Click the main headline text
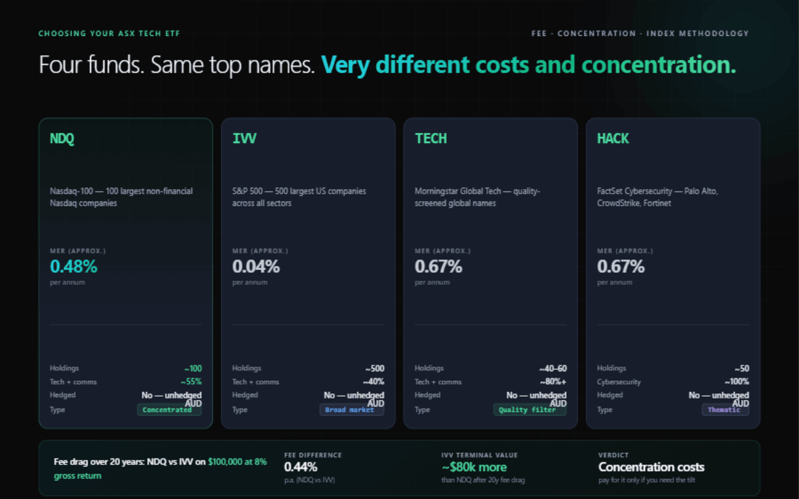The width and height of the screenshot is (799, 499). tap(388, 65)
